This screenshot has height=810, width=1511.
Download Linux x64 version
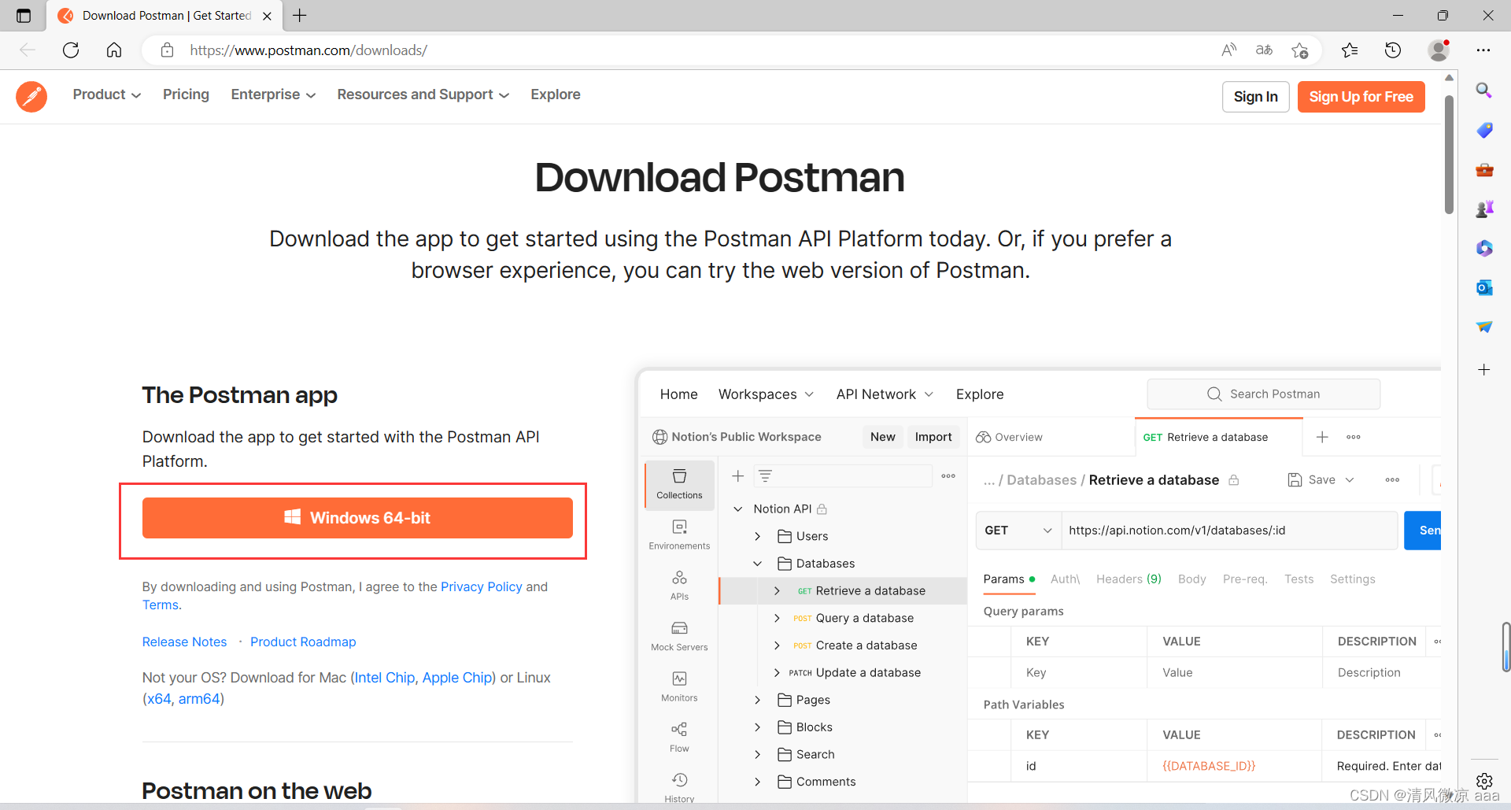(x=159, y=699)
